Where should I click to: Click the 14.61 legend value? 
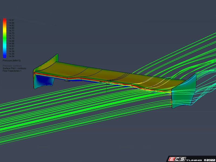point(11,49)
